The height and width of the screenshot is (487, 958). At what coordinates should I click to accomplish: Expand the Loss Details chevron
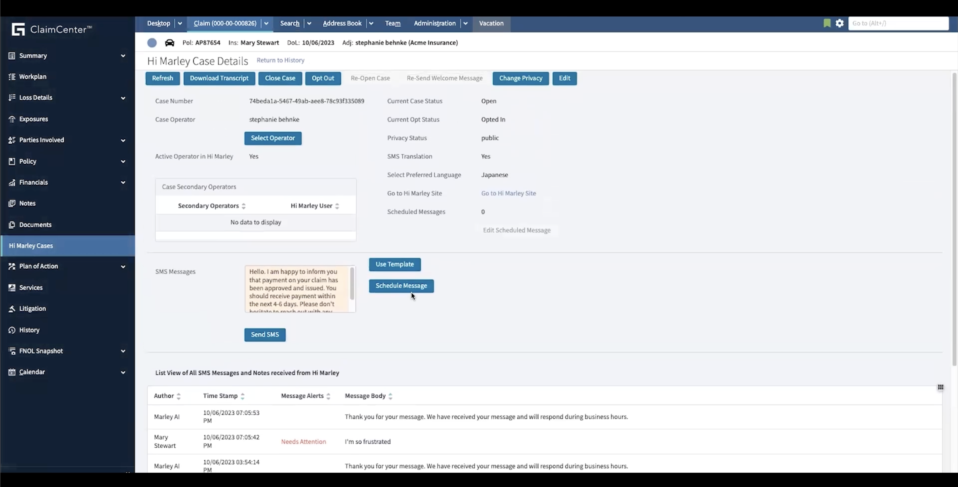click(123, 98)
